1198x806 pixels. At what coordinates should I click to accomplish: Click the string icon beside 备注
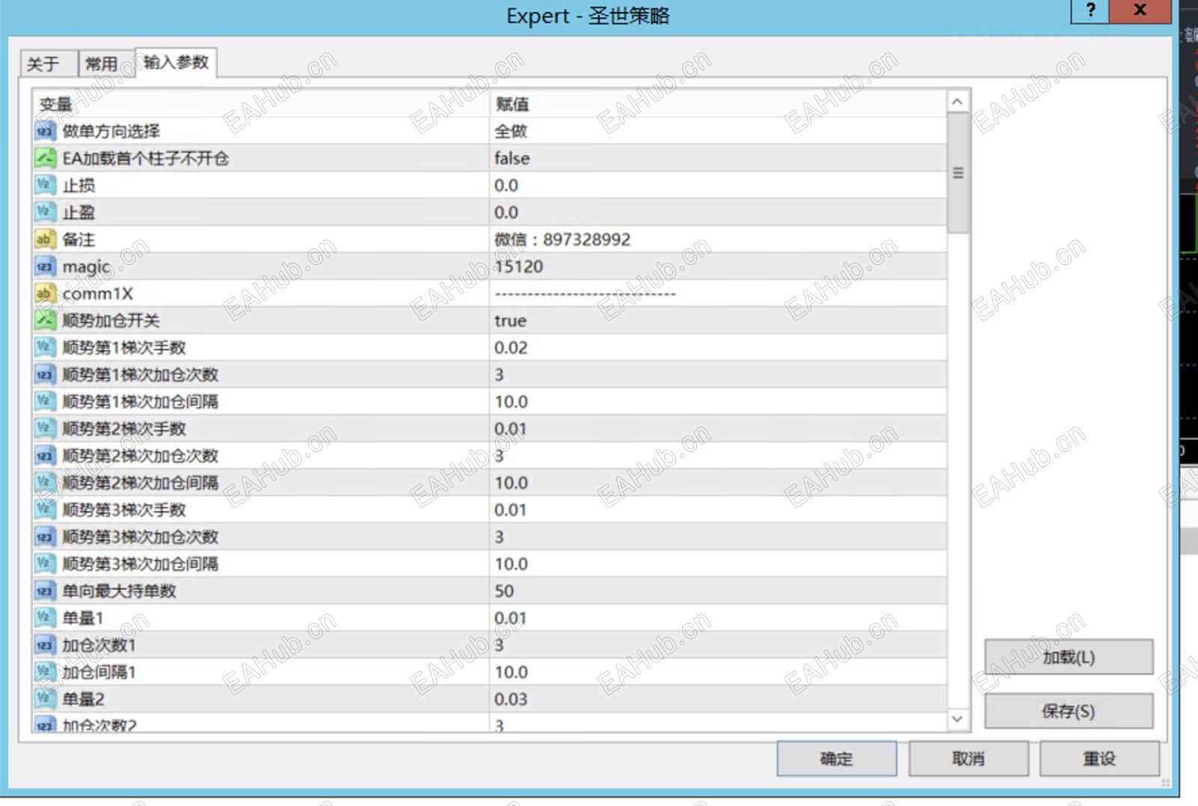click(45, 239)
